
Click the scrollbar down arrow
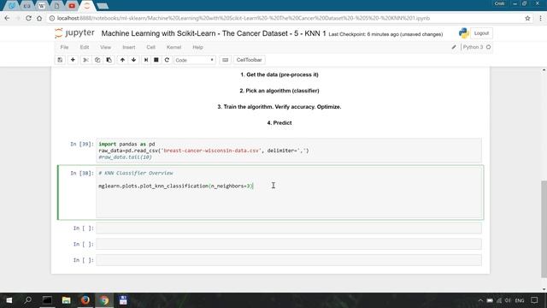(x=544, y=289)
